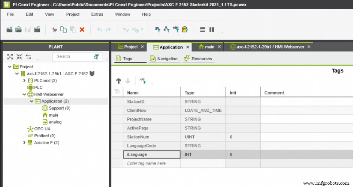Viewport: 353px width, 187px height.
Task: Click the open project folder icon
Action: pos(19,30)
